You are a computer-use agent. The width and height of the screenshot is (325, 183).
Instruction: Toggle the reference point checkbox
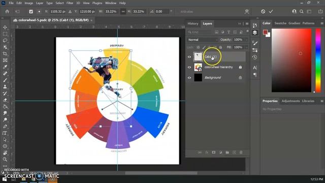[31, 12]
